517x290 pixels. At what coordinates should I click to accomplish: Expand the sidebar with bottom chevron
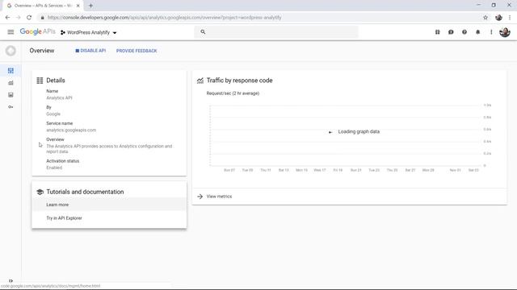point(11,281)
